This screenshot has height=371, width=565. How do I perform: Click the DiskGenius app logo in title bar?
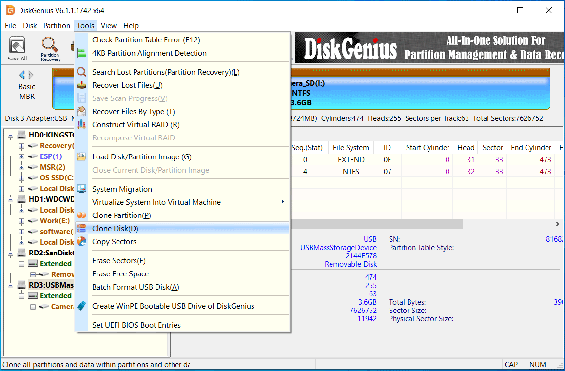point(10,10)
